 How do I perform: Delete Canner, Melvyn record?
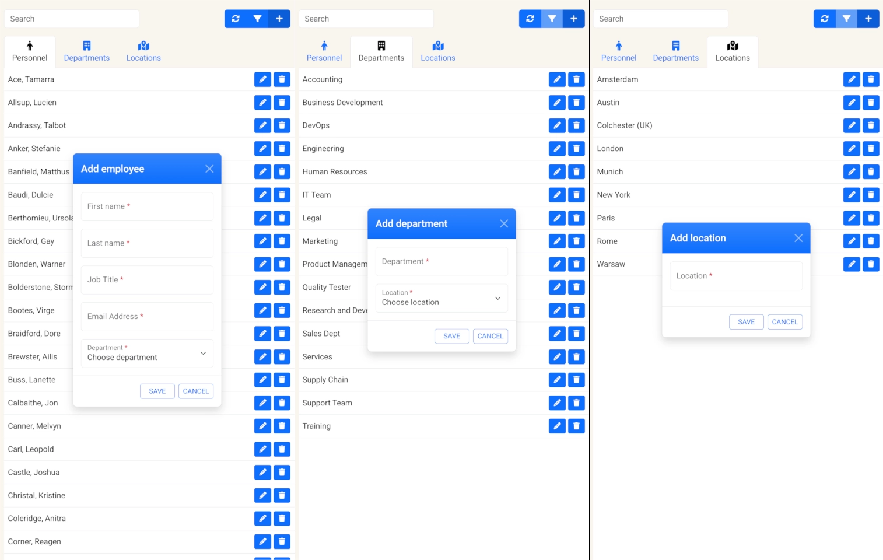click(x=282, y=426)
